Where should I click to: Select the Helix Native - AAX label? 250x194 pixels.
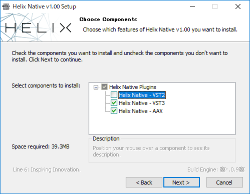(x=141, y=111)
